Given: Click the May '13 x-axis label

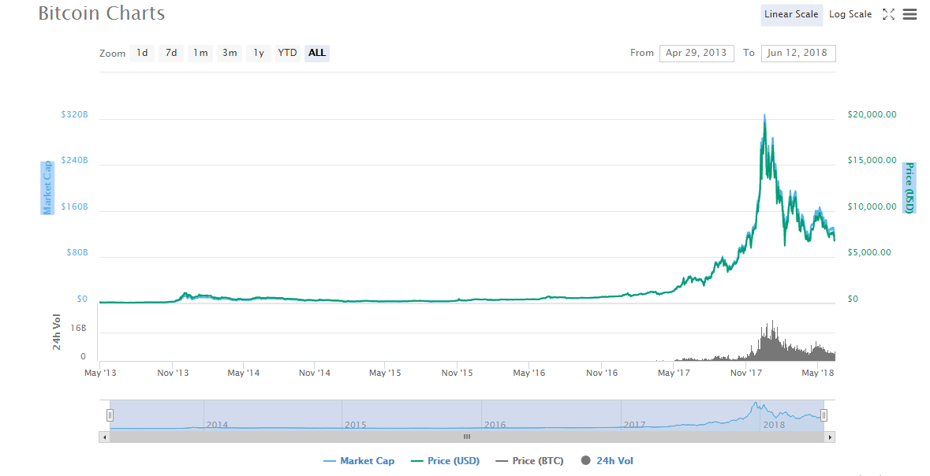Looking at the screenshot, I should click(x=100, y=373).
